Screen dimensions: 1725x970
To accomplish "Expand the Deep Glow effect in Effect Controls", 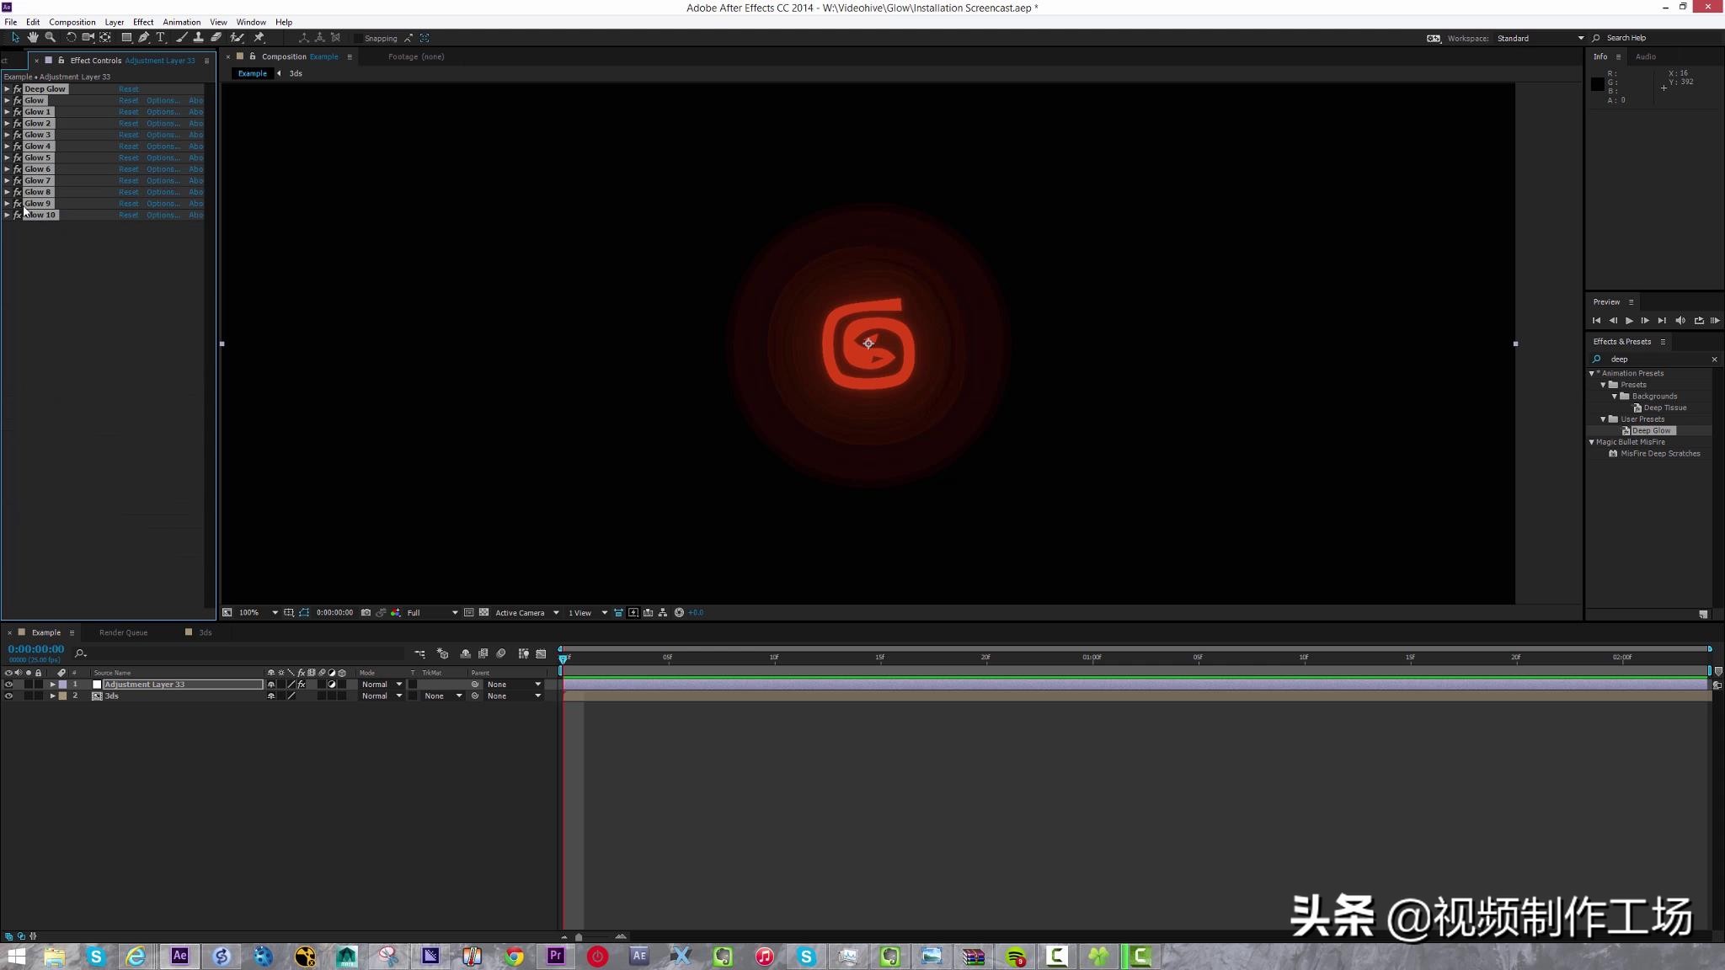I will (7, 88).
